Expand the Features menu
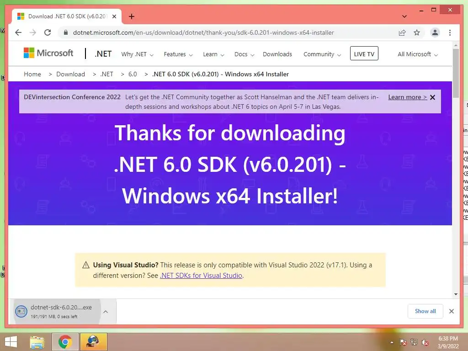Screen dimensions: 468x351 178,54
